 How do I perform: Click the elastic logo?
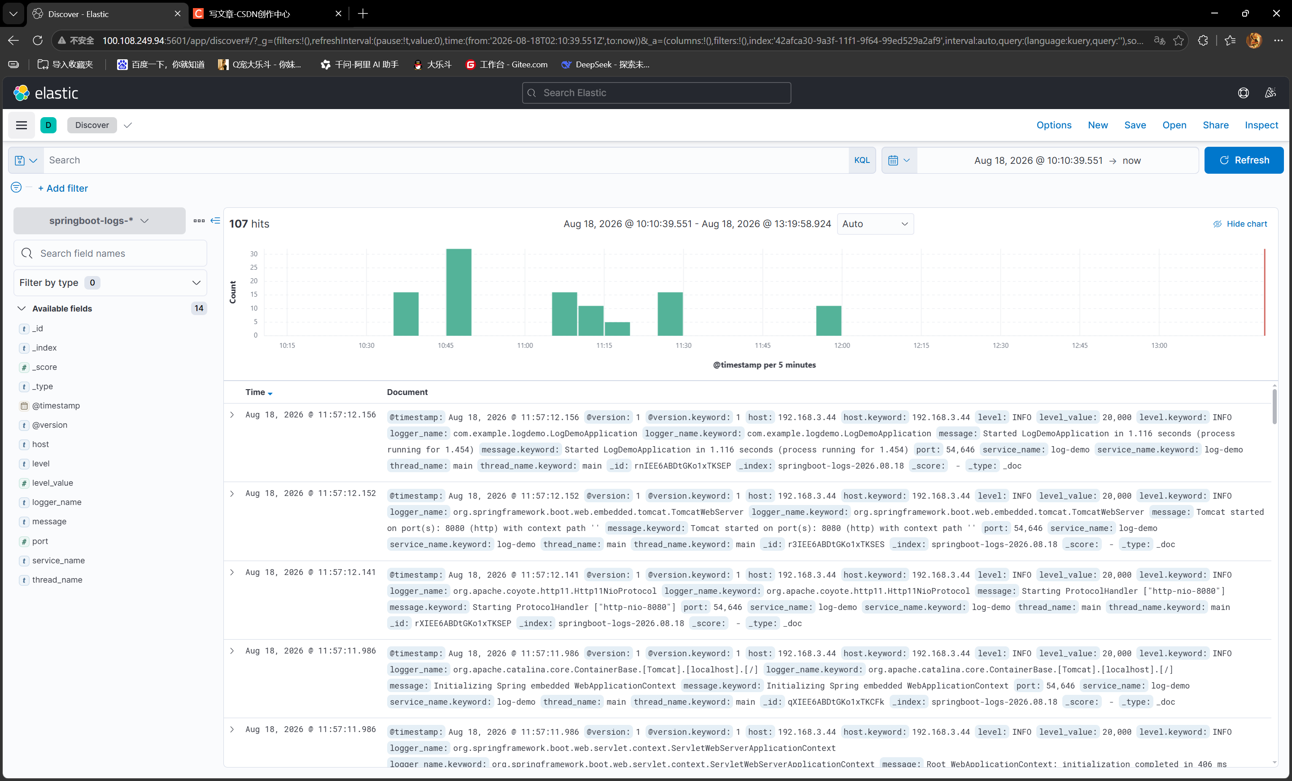46,93
